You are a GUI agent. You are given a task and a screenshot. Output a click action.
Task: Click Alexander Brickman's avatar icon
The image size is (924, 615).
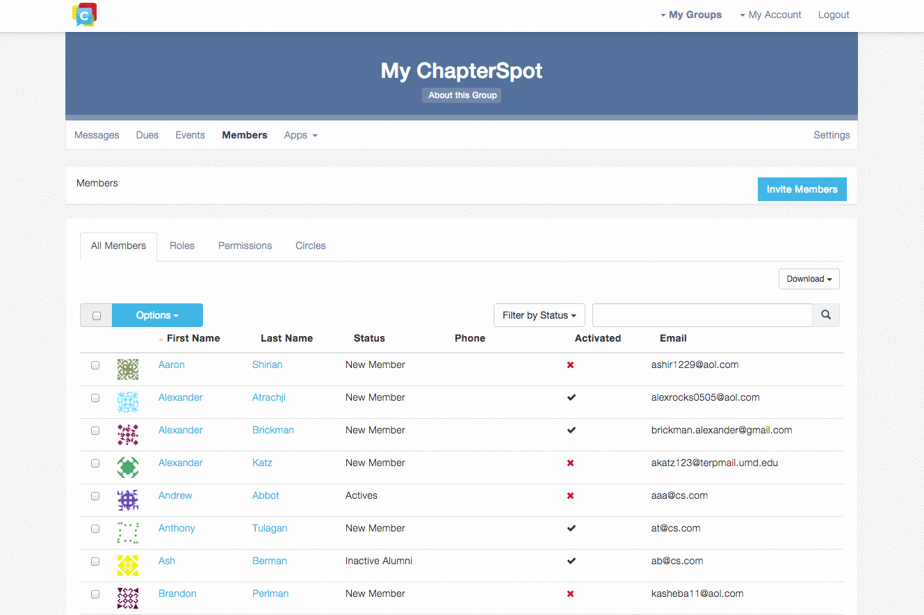[x=128, y=435]
